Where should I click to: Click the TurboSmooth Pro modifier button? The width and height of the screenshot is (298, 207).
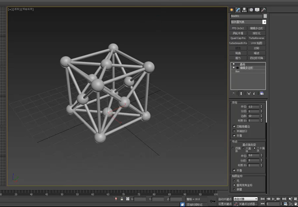[238, 43]
